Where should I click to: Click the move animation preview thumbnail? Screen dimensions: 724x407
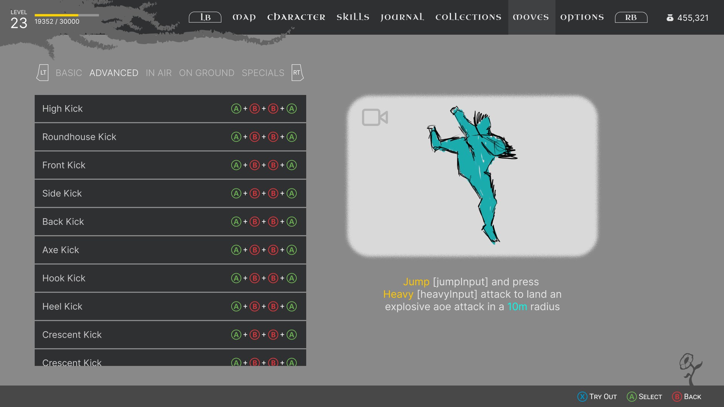point(472,176)
